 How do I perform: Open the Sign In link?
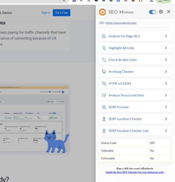(x=46, y=13)
